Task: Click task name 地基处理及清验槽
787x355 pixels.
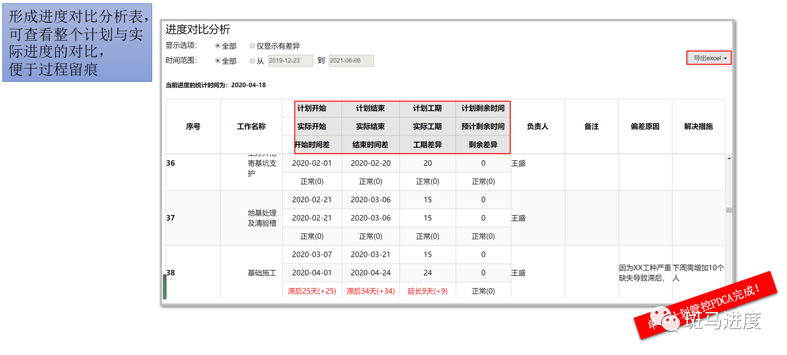Action: (262, 218)
